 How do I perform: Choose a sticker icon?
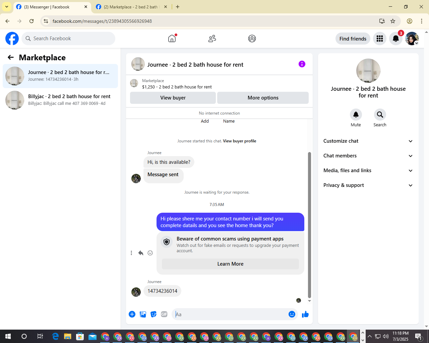coord(154,314)
